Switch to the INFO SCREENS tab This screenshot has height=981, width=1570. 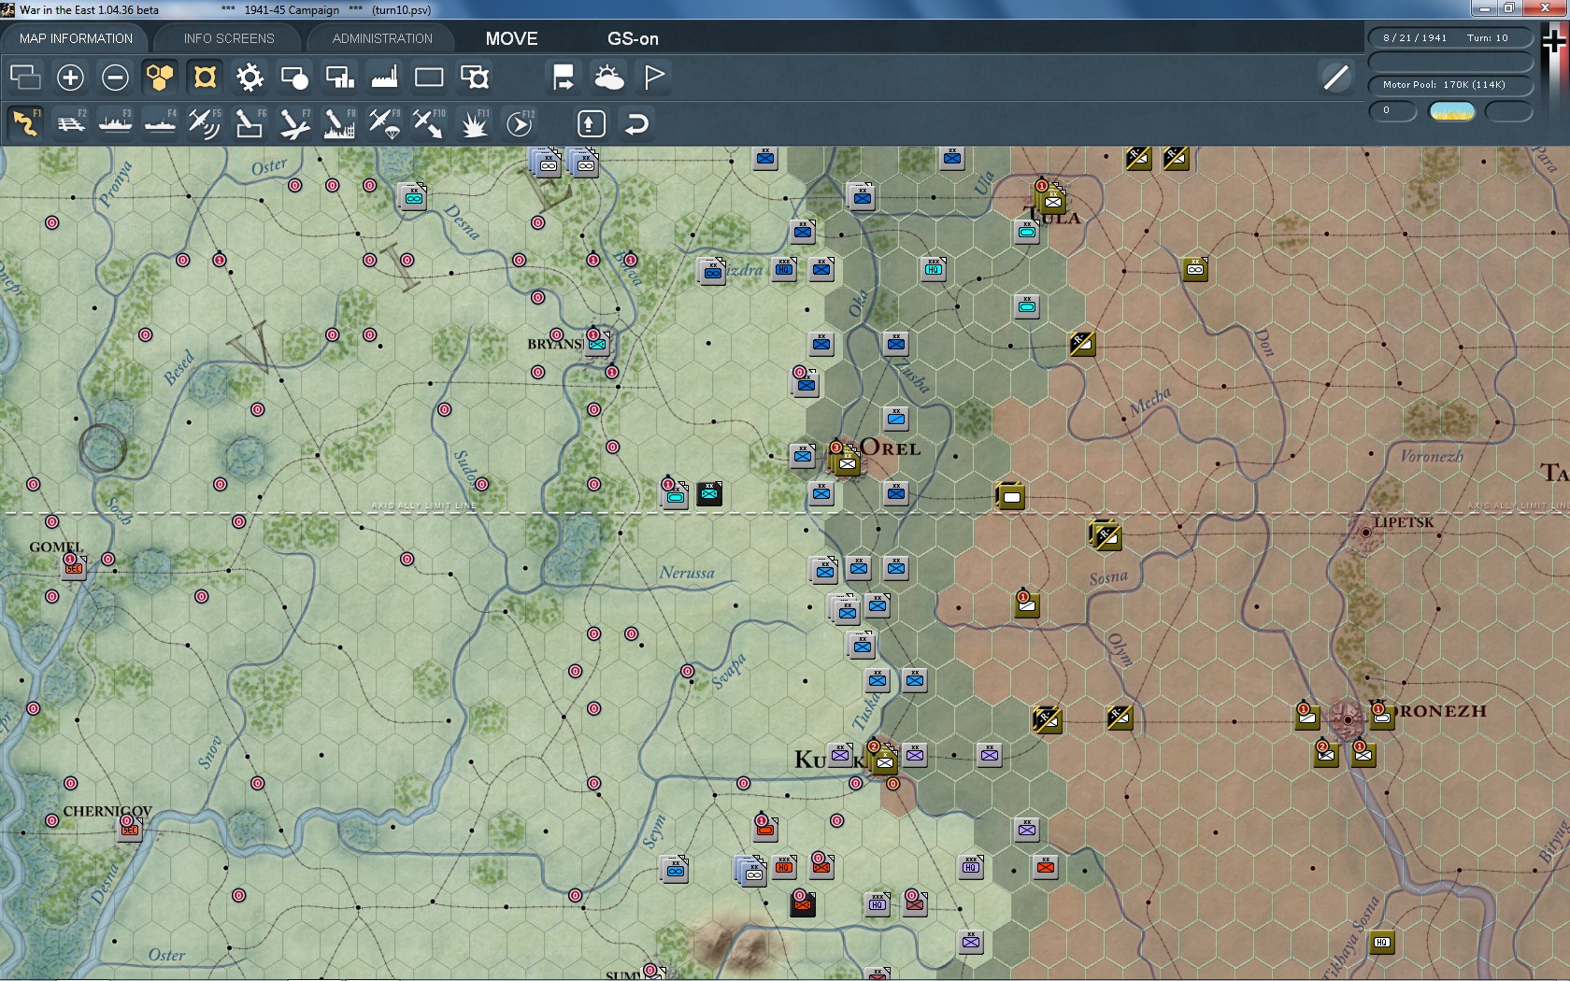(x=229, y=38)
